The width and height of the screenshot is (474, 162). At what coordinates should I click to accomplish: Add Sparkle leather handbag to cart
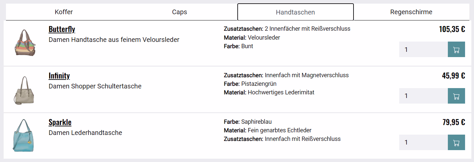click(x=456, y=143)
